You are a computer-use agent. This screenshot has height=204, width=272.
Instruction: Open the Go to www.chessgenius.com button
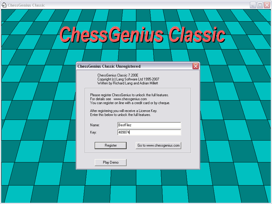158,145
